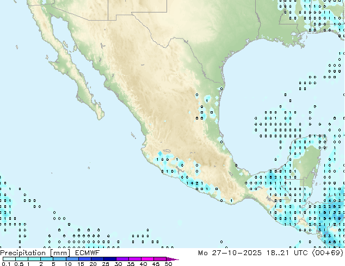Select the 30–35 mm purple legend box
The height and width of the screenshot is (266, 345).
pyautogui.click(x=122, y=259)
